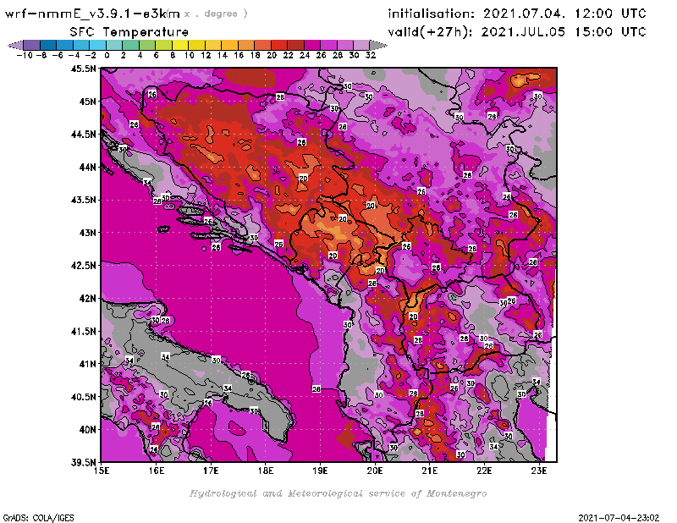Click the 10 value under the color legend
The width and height of the screenshot is (677, 523).
point(189,55)
